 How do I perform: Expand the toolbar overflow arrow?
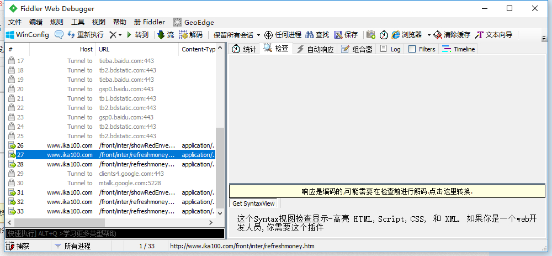click(x=544, y=38)
